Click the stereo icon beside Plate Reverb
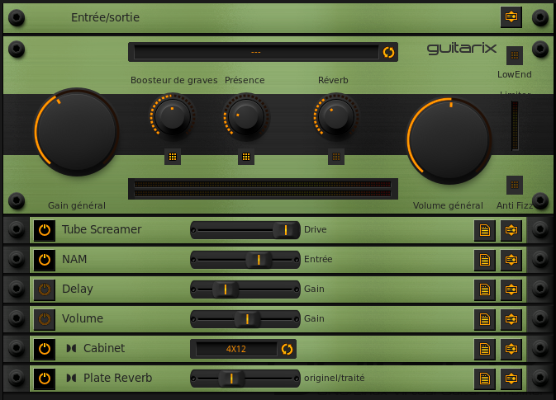 pos(71,378)
